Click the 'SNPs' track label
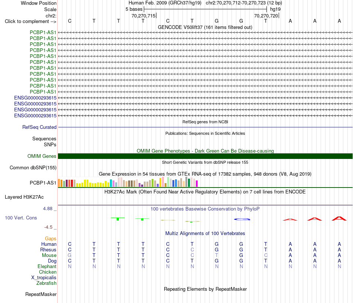The image size is (353, 303). pos(50,145)
